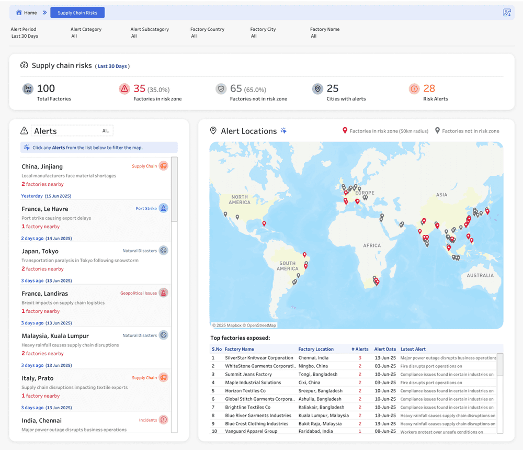Click the Home house icon in breadcrumb
The image size is (523, 450).
pyautogui.click(x=19, y=13)
